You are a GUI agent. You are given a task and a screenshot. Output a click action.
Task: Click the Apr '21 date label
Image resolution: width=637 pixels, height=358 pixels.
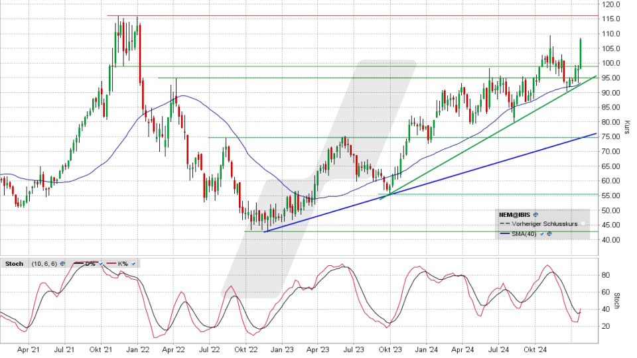29,349
